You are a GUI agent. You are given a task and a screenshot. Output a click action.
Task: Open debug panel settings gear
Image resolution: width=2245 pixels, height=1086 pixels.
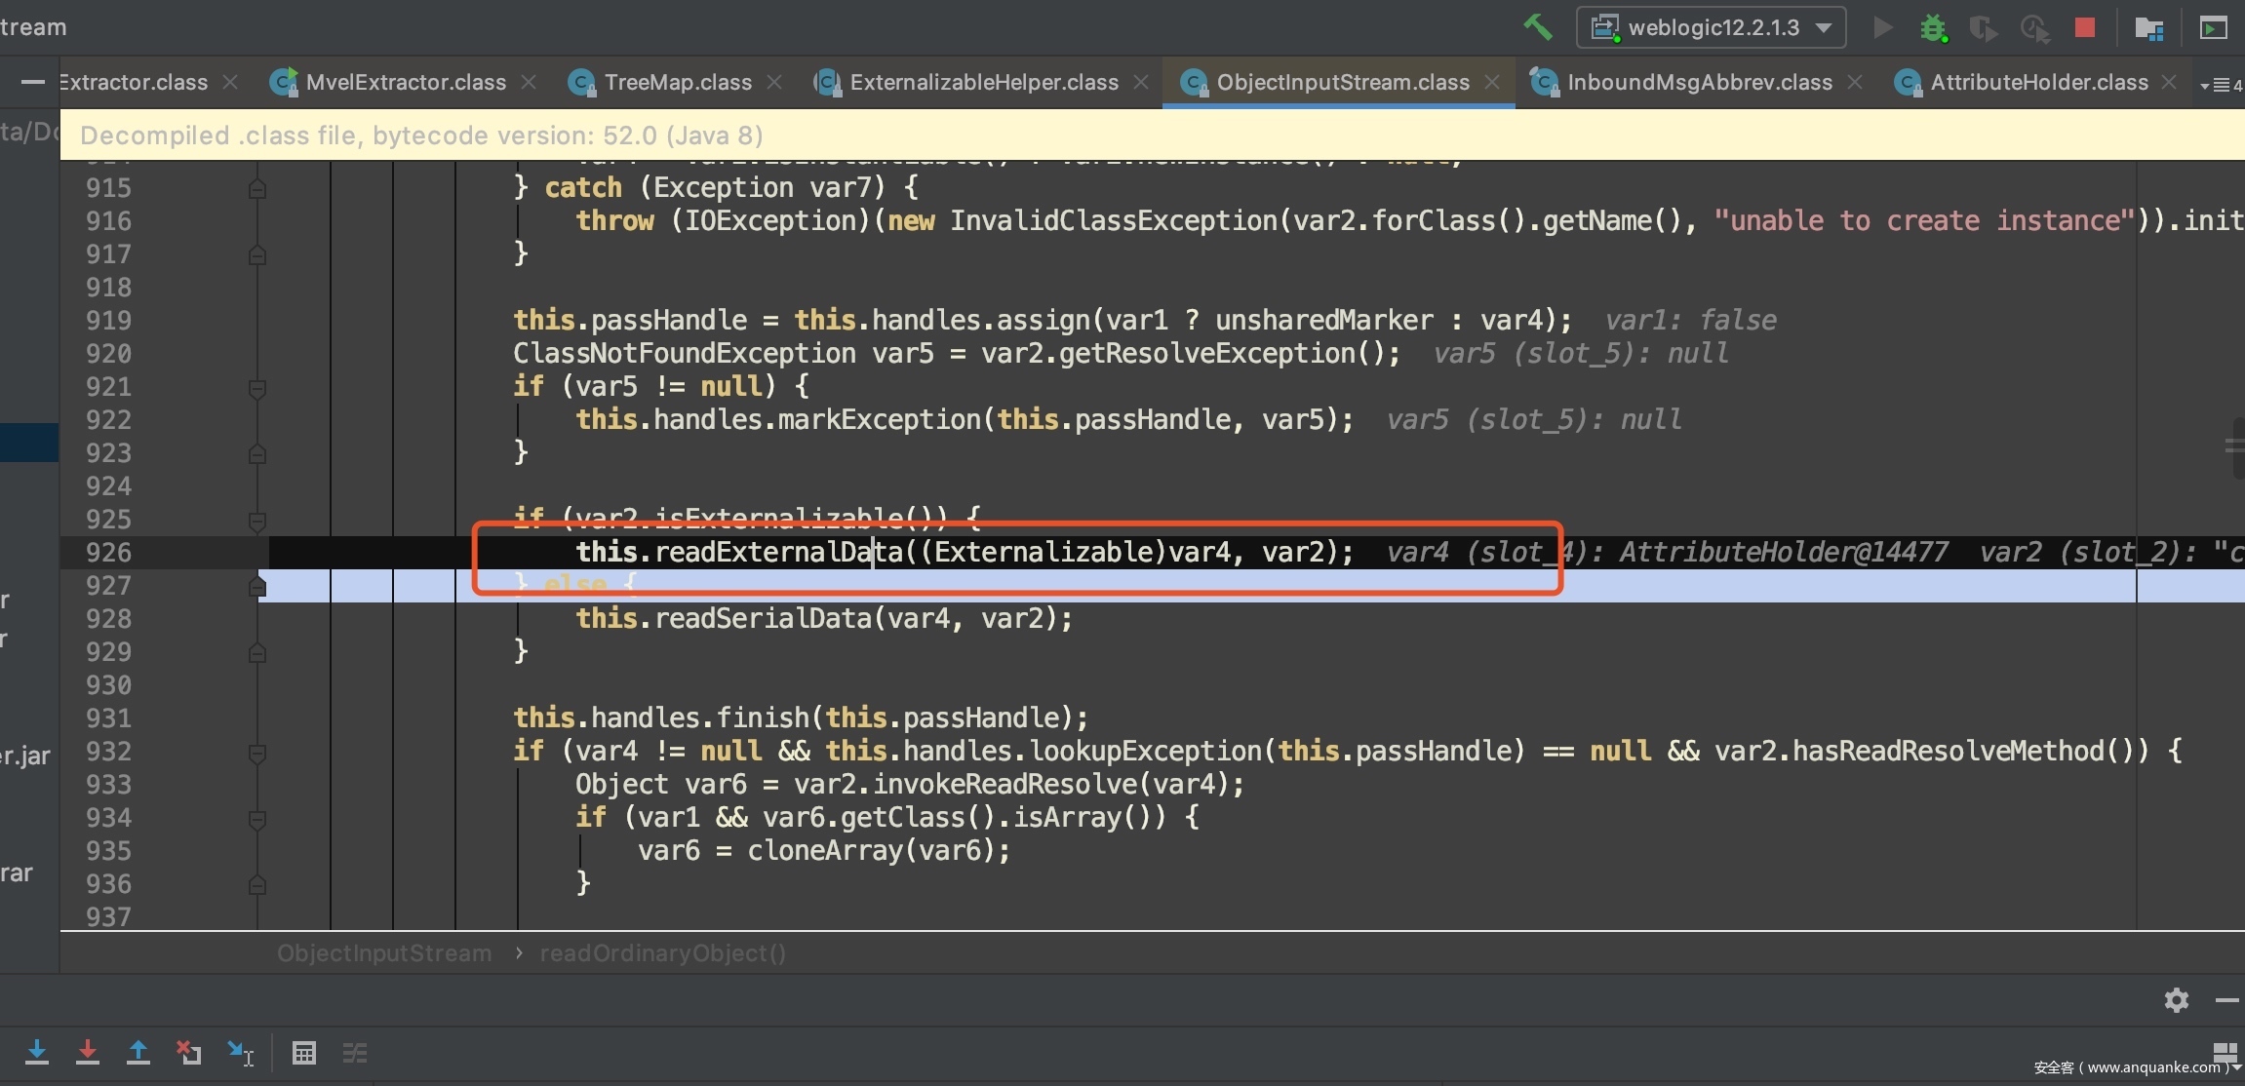click(2176, 1000)
